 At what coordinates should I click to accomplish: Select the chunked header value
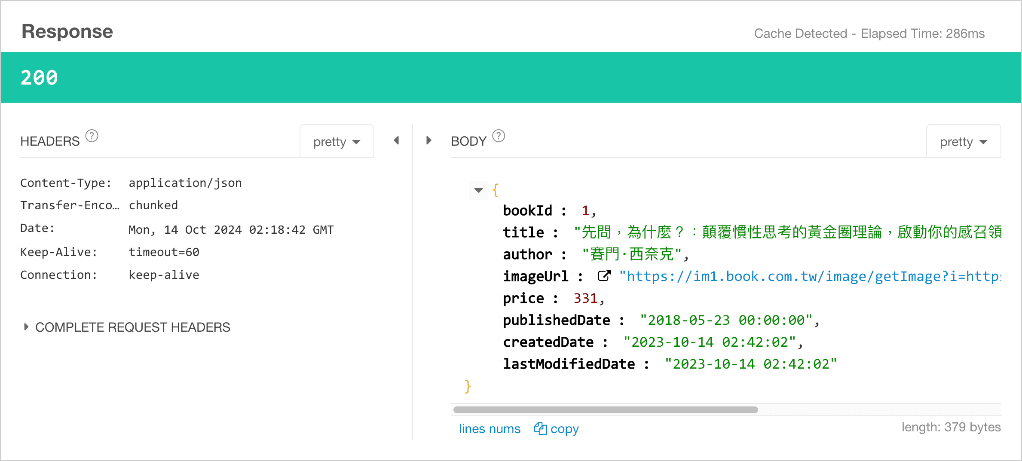[x=153, y=205]
